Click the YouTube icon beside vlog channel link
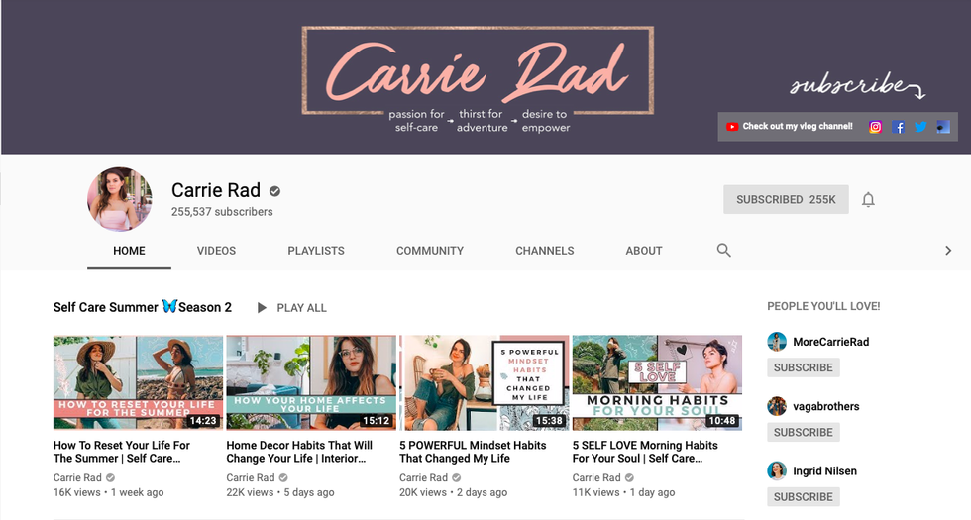Image resolution: width=971 pixels, height=520 pixels. [x=732, y=127]
